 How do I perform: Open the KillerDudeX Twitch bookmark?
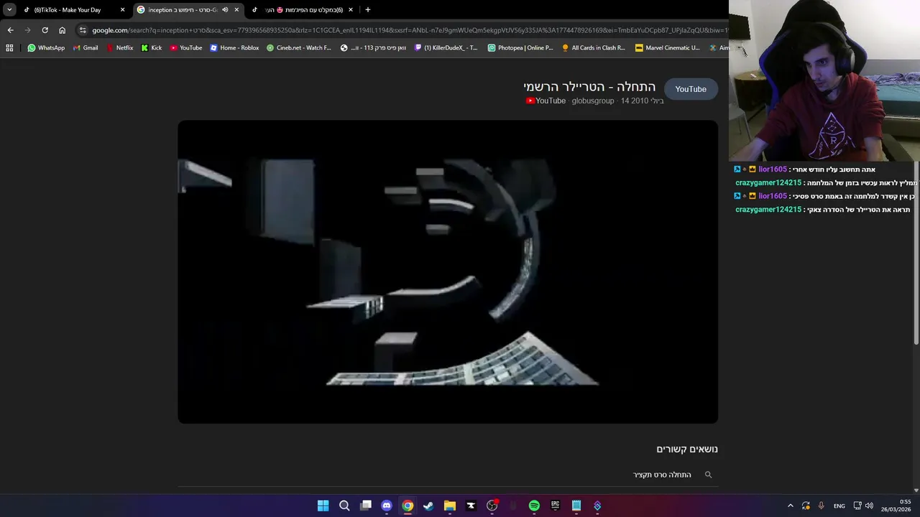click(446, 48)
